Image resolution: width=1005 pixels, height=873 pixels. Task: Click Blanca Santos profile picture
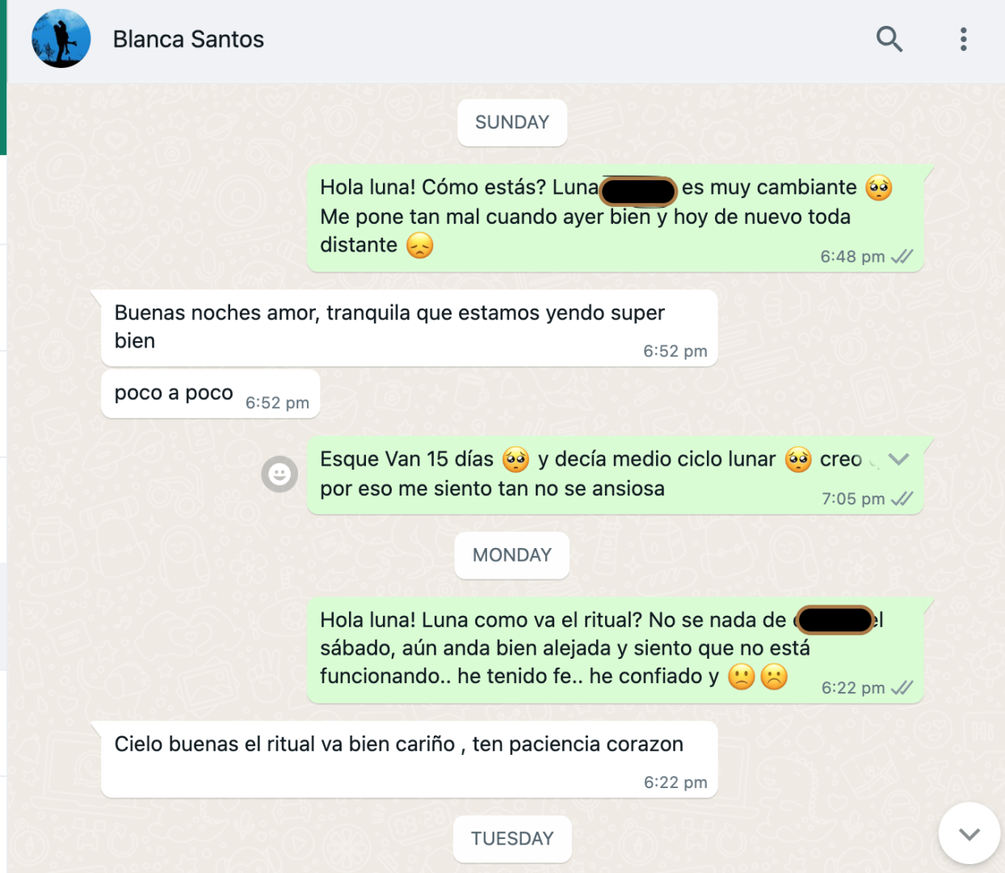pyautogui.click(x=61, y=39)
